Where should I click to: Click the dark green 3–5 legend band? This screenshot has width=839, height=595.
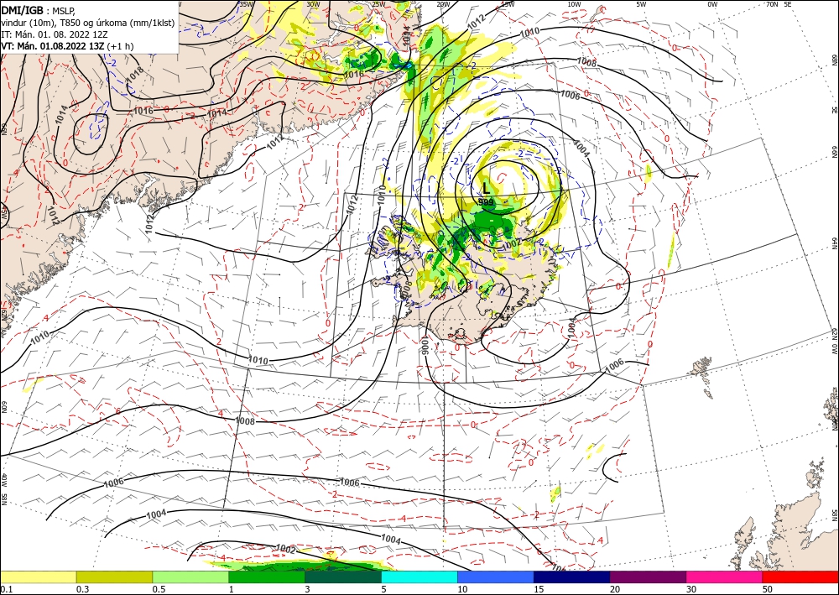(x=343, y=577)
